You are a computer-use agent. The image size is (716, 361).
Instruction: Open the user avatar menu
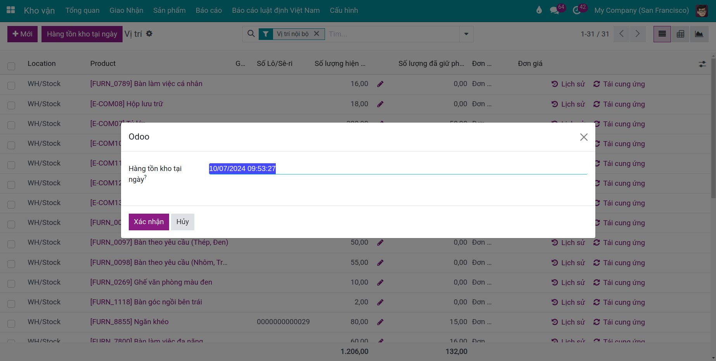pos(702,10)
